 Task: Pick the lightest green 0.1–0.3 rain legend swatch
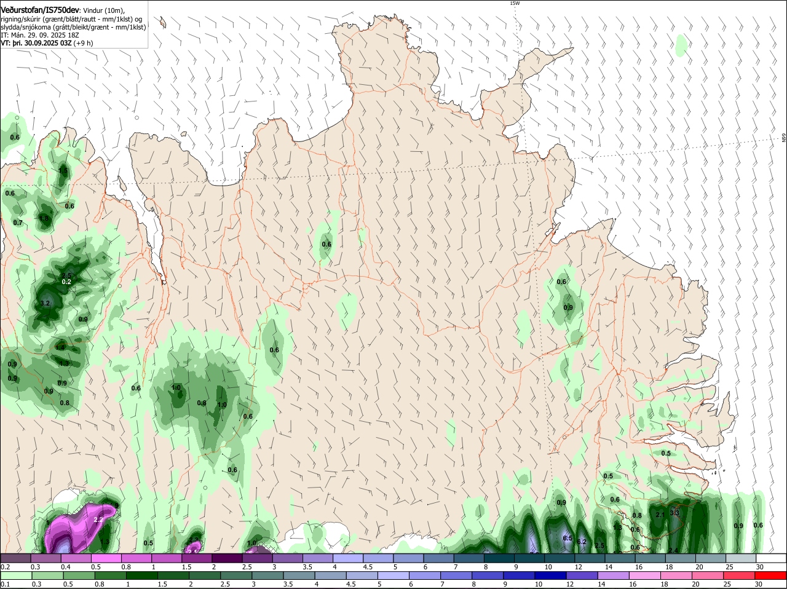coord(17,575)
